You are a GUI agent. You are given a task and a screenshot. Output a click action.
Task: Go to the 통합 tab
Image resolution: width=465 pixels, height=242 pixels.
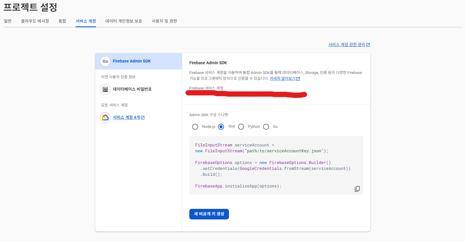coord(62,21)
